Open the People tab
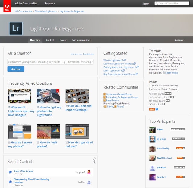 [63, 40]
